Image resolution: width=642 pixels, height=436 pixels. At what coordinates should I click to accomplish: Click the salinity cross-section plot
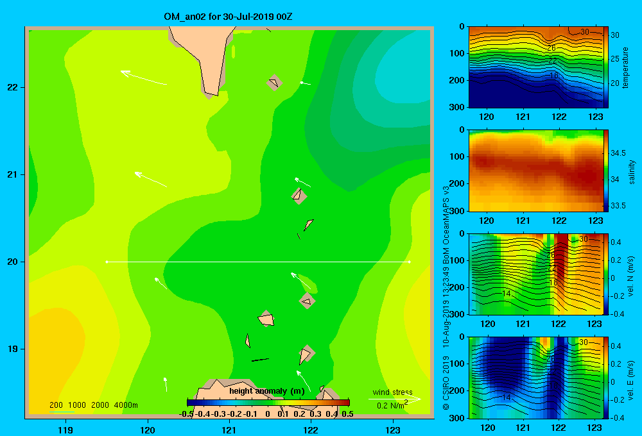pyautogui.click(x=536, y=171)
